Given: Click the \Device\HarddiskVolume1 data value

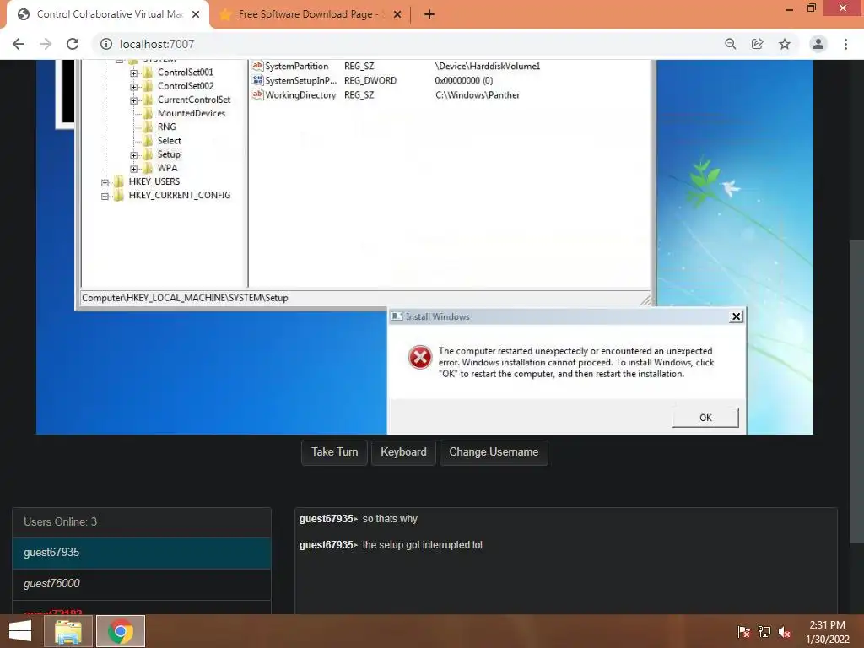Looking at the screenshot, I should 487,66.
